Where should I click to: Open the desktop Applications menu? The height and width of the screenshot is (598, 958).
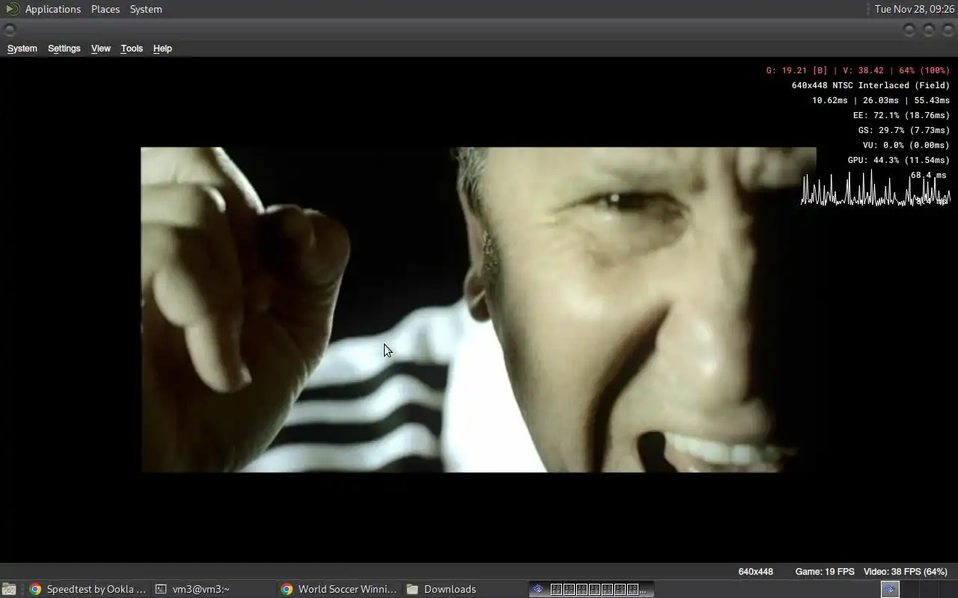tap(52, 9)
